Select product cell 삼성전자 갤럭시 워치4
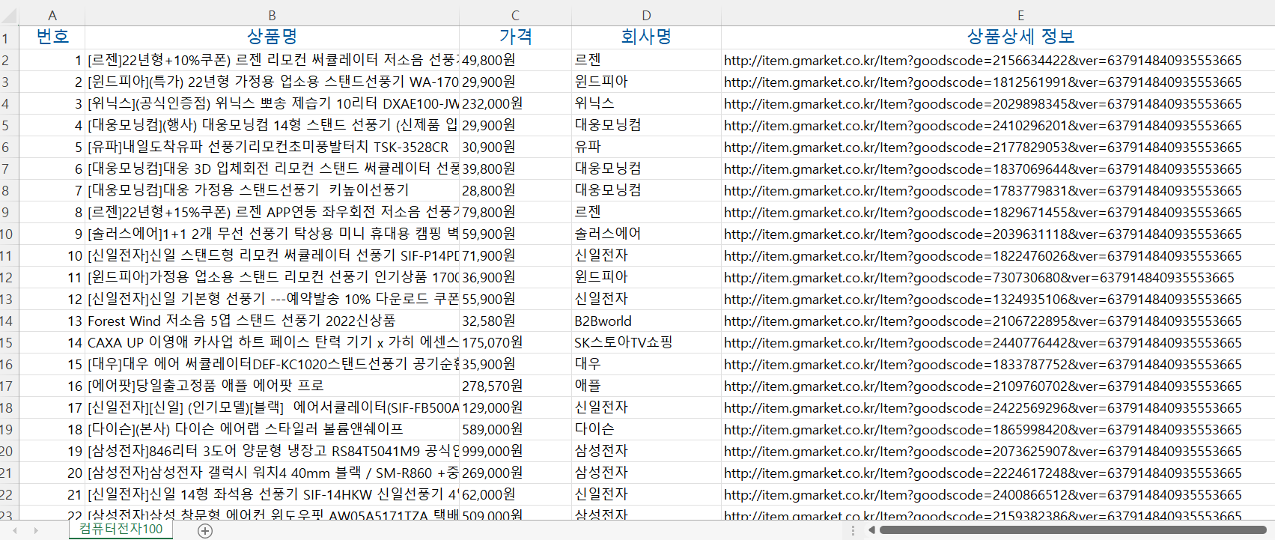The width and height of the screenshot is (1275, 540). pos(272,473)
